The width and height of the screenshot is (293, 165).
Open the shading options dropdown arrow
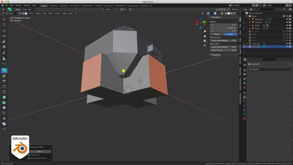(237, 13)
